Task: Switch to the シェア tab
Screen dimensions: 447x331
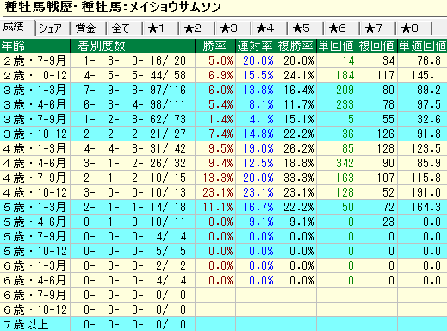Action: click(x=53, y=28)
